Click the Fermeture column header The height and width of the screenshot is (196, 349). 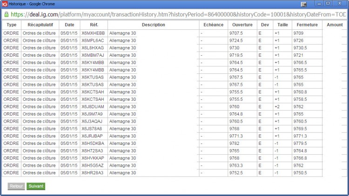(x=307, y=25)
